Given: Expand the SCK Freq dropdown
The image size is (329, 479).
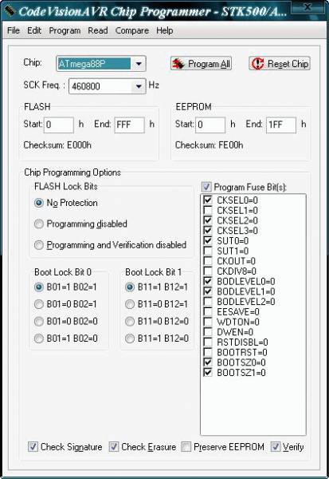Looking at the screenshot, I should [x=139, y=86].
